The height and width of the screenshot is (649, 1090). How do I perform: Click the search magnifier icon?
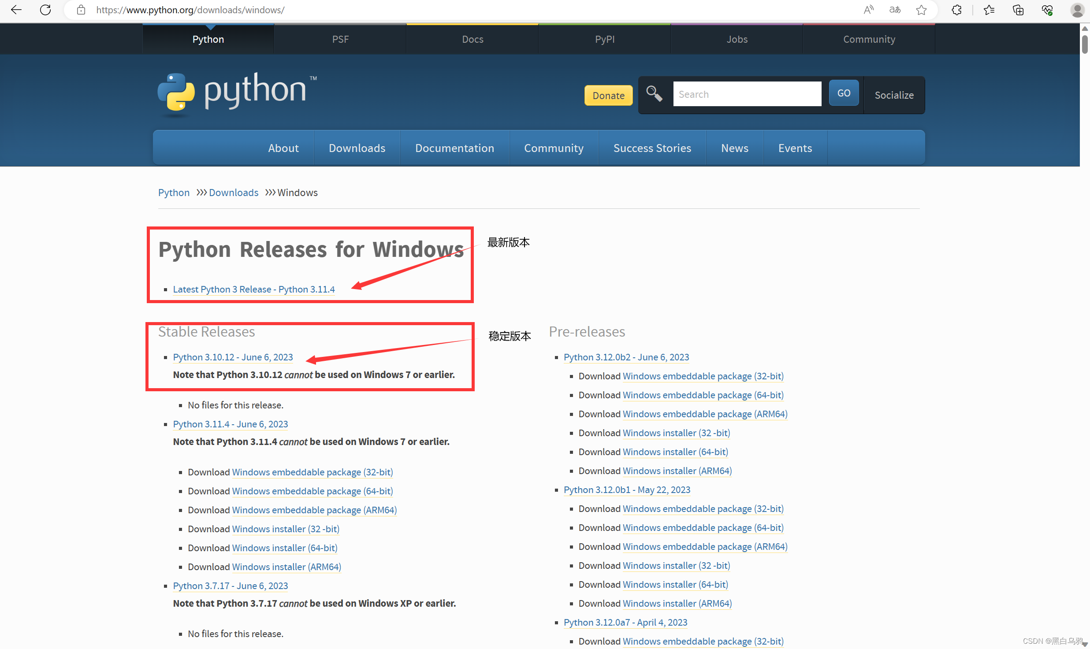point(654,93)
